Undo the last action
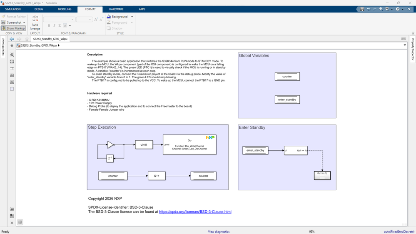Image resolution: width=416 pixels, height=234 pixels. (x=369, y=9)
